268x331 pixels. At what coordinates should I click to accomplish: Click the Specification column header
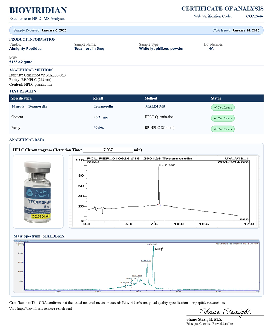point(21,99)
